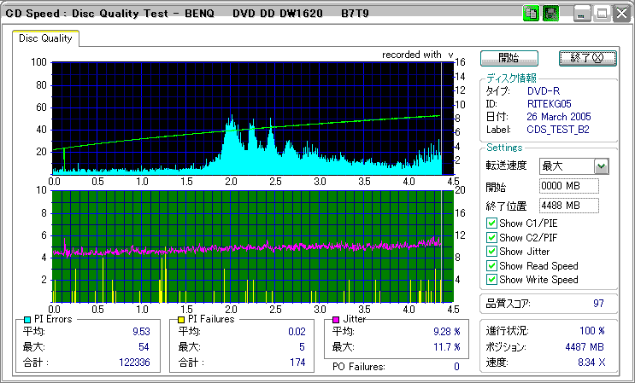Click the PI Errors average value 9.53
Screen dimensions: 635x383
pos(141,332)
